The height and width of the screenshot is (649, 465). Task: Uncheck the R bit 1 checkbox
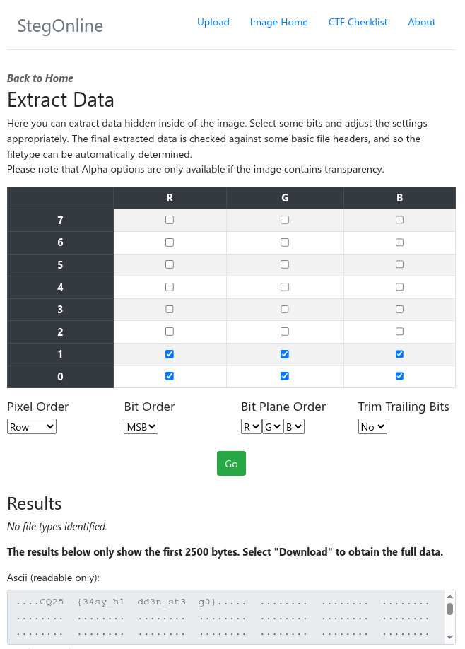[170, 353]
